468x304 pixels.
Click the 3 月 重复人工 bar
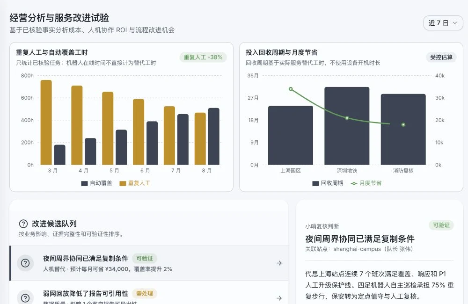pos(46,123)
